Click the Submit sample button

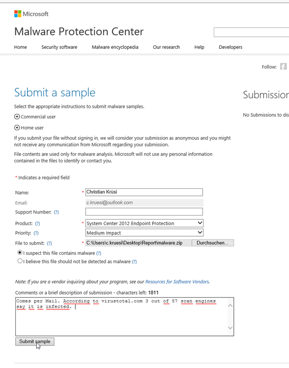tap(35, 342)
